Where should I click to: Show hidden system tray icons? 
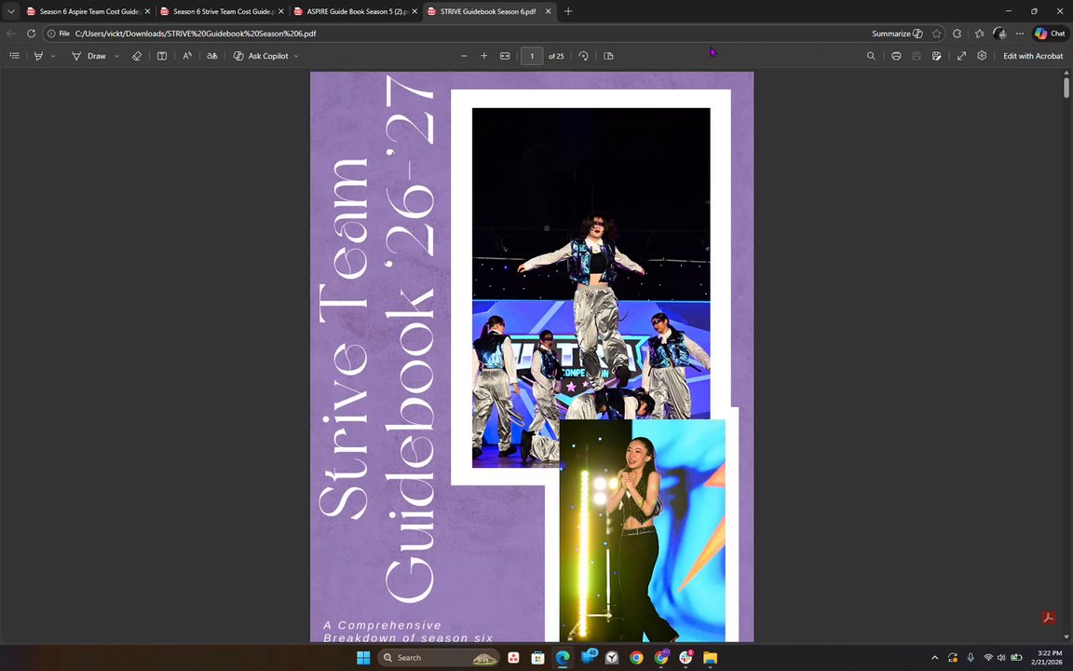coord(935,658)
